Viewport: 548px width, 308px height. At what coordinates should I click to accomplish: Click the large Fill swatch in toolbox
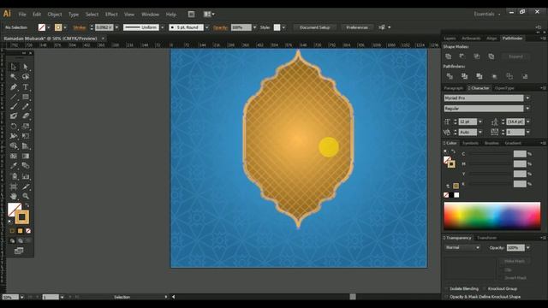[15, 210]
